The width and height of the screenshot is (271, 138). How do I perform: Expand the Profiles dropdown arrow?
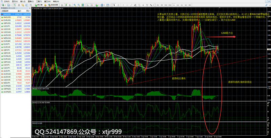tap(11, 5)
